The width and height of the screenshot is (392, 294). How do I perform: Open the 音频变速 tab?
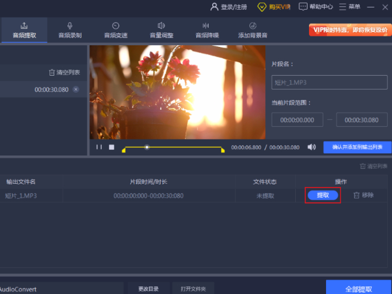point(116,30)
